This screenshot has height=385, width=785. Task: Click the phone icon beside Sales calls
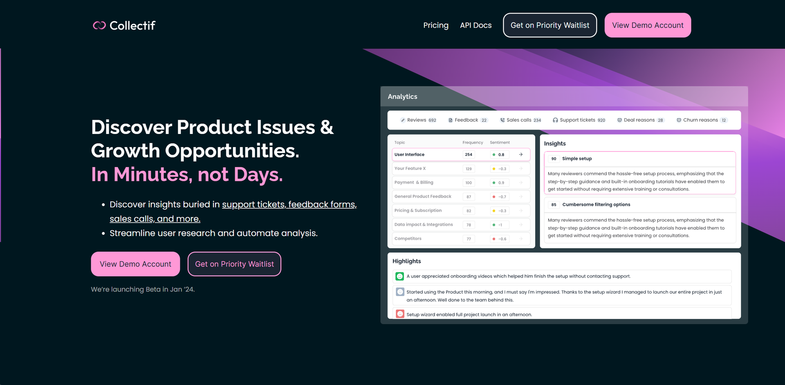tap(502, 120)
